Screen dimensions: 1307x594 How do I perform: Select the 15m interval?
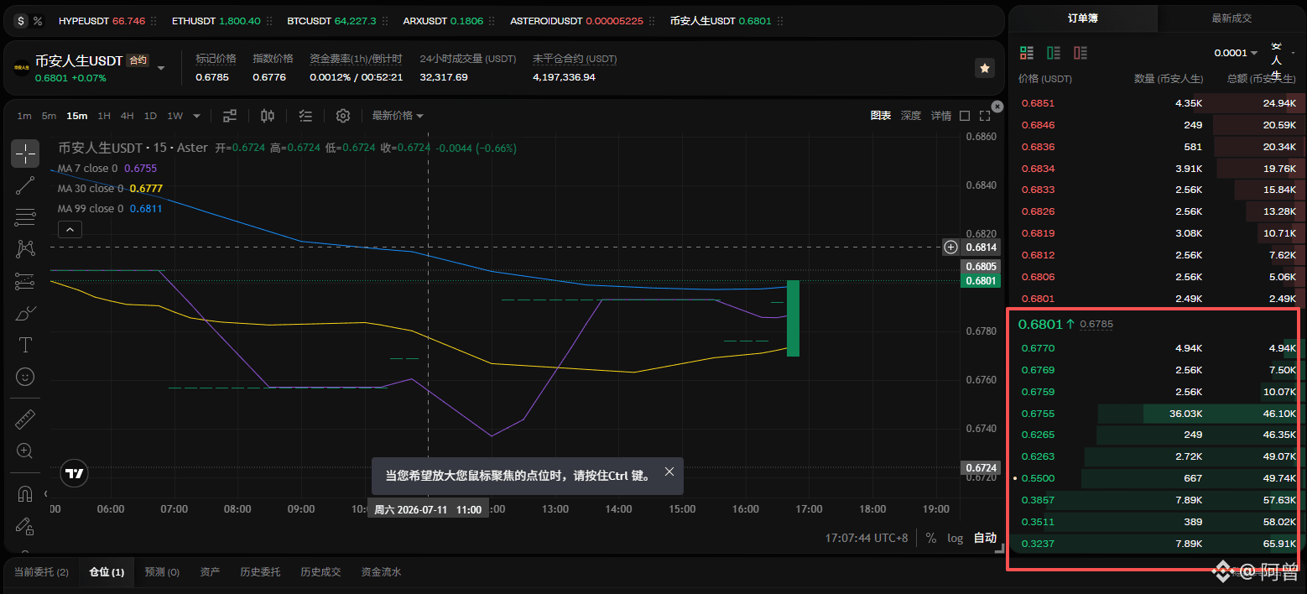pos(77,116)
